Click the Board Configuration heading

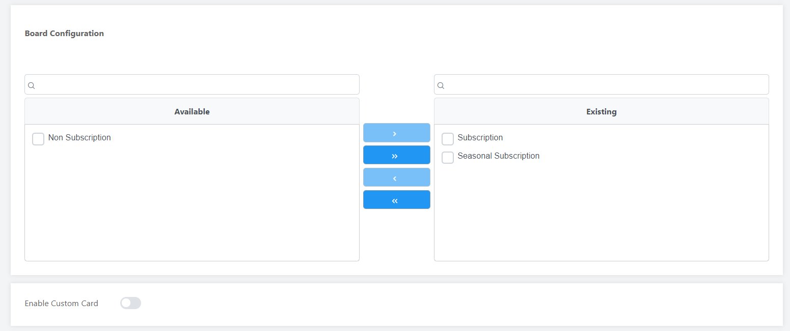coord(64,34)
